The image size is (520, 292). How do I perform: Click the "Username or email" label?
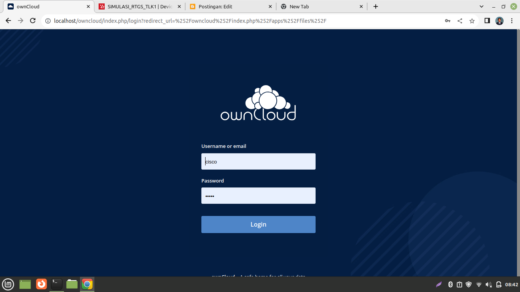tap(224, 146)
